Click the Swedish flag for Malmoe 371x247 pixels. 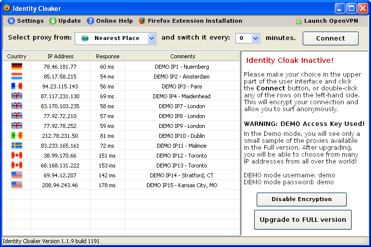[x=17, y=146]
